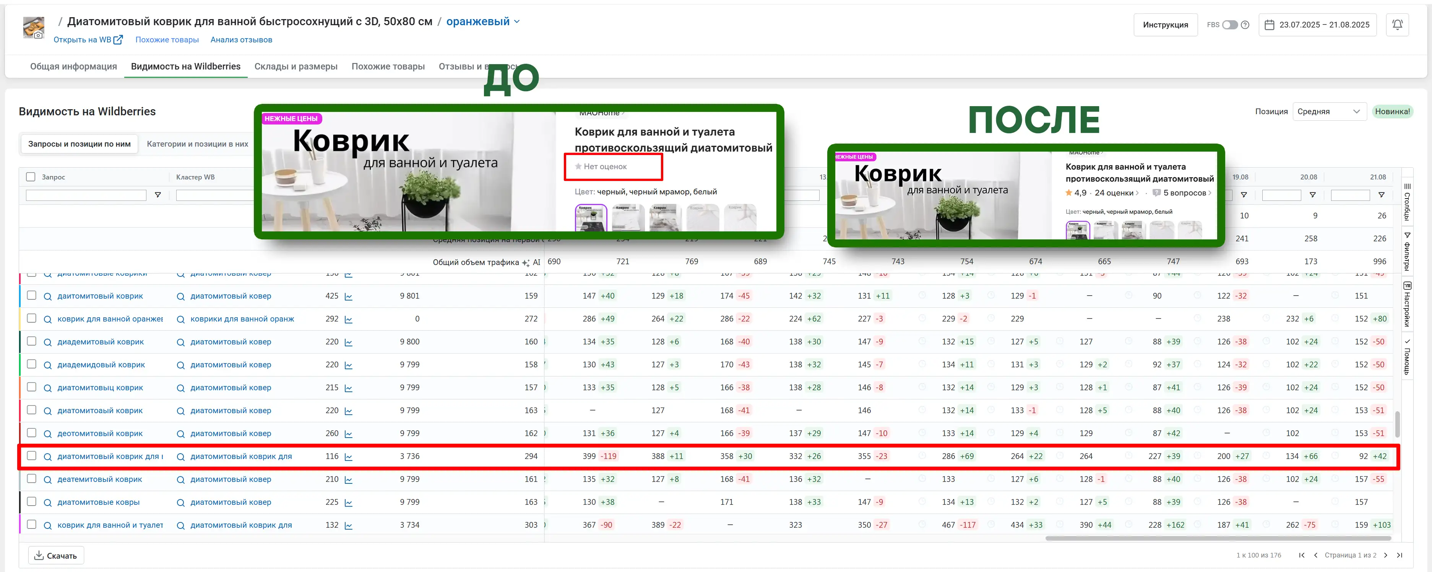Click the Открыть на WB link

pyautogui.click(x=83, y=39)
